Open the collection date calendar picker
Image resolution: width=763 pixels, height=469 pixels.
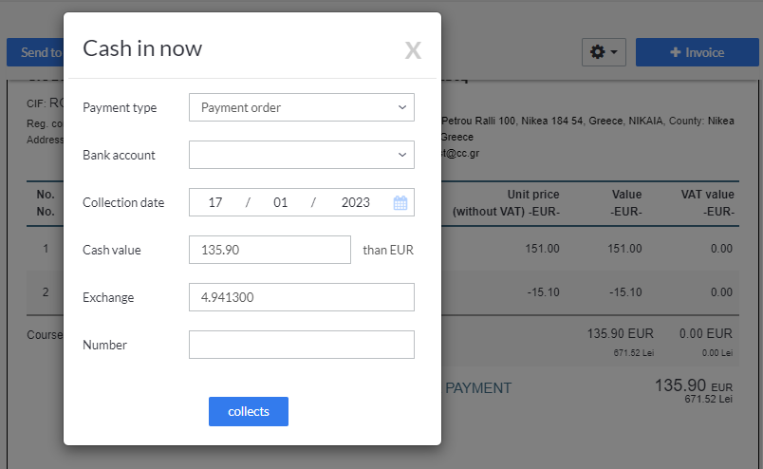[x=400, y=202]
